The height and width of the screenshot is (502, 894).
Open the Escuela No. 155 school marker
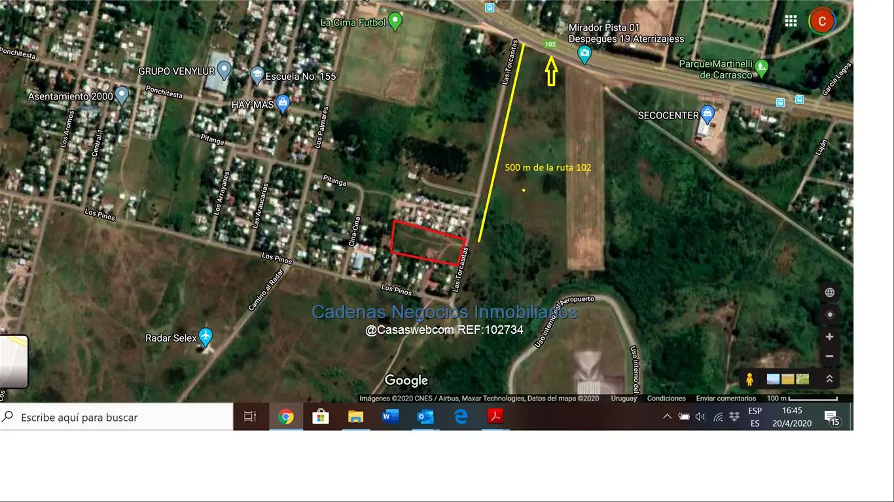257,76
